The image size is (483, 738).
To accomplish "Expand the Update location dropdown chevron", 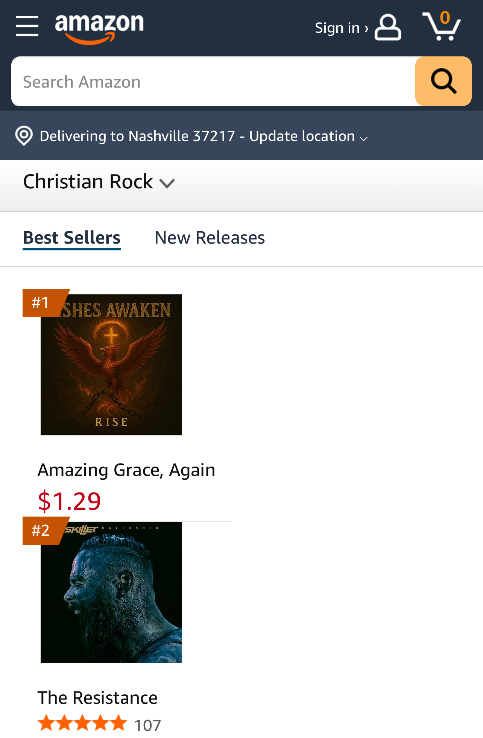I will [x=363, y=139].
